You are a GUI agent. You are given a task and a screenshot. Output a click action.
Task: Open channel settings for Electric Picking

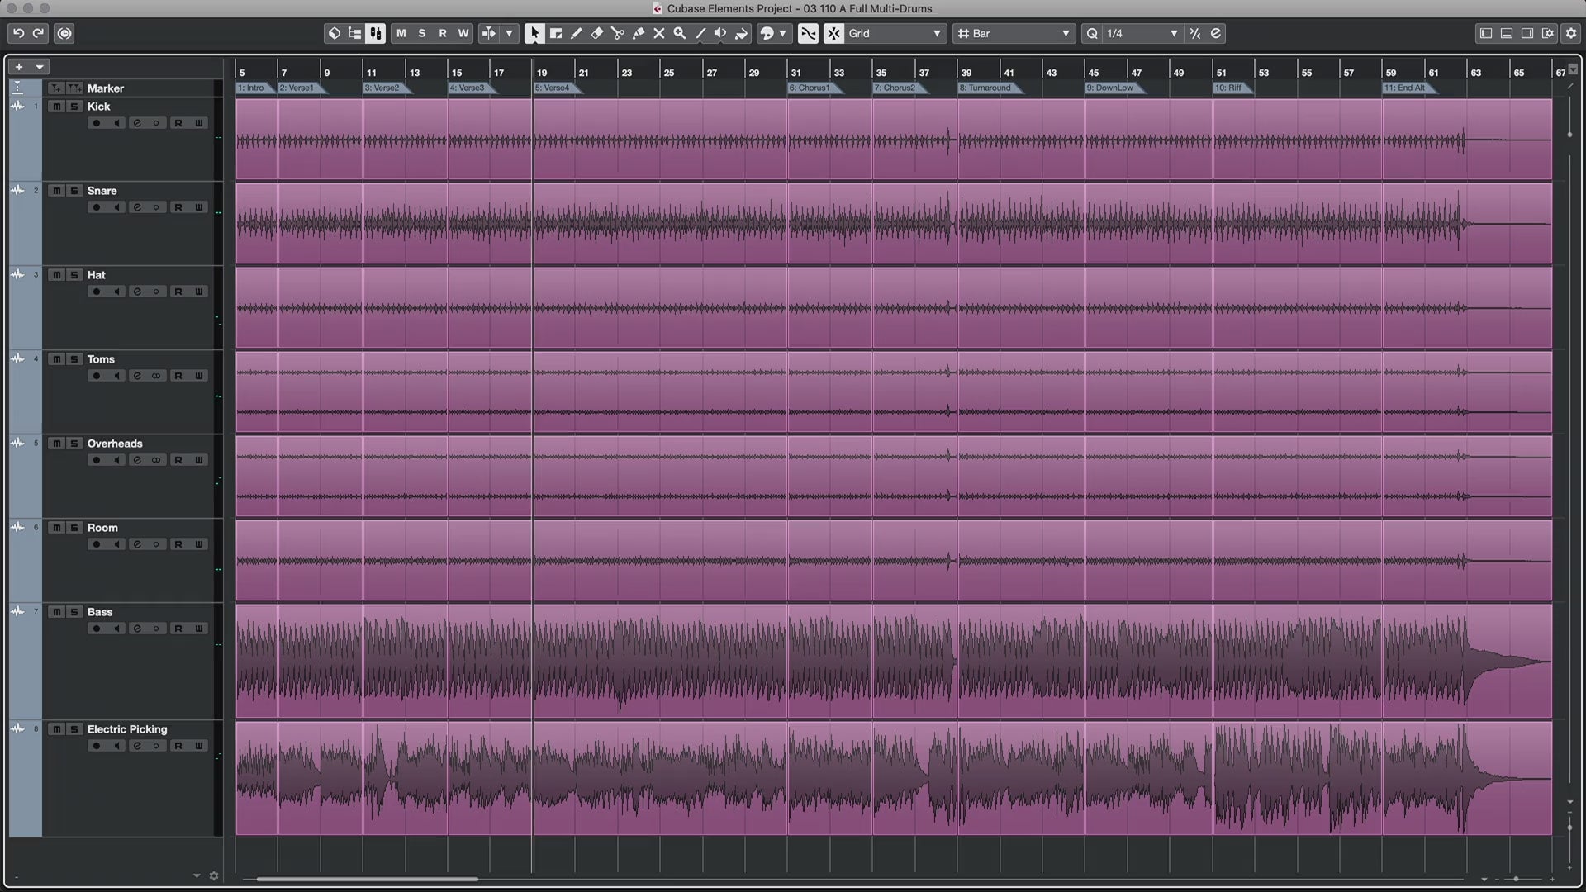click(x=137, y=746)
